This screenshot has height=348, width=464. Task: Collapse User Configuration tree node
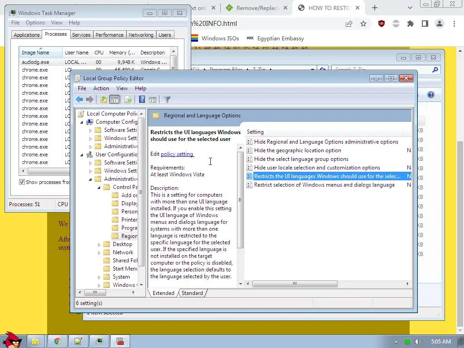[82, 155]
